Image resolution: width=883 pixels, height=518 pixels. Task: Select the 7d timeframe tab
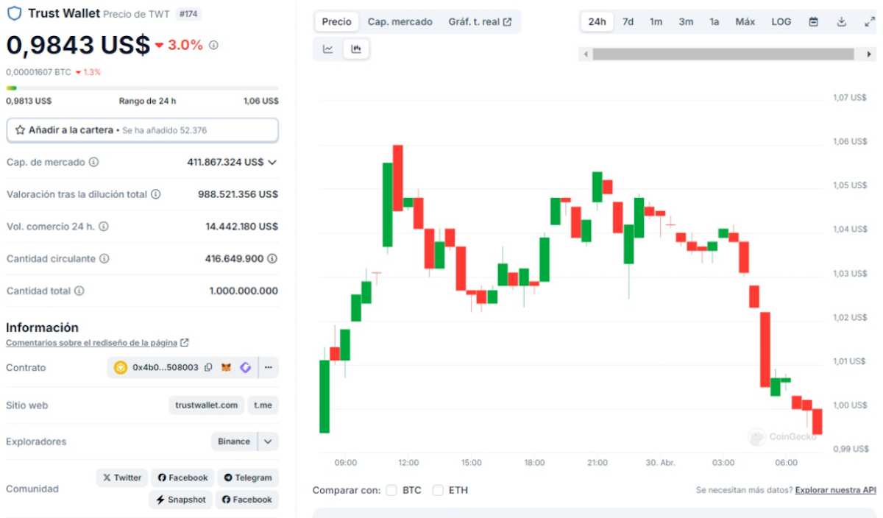point(628,21)
